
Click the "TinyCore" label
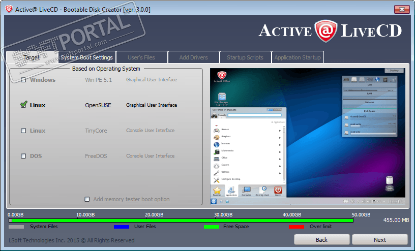(96, 131)
